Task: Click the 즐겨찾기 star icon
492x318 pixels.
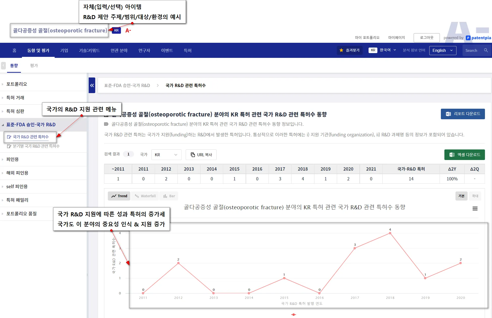Action: coord(341,50)
